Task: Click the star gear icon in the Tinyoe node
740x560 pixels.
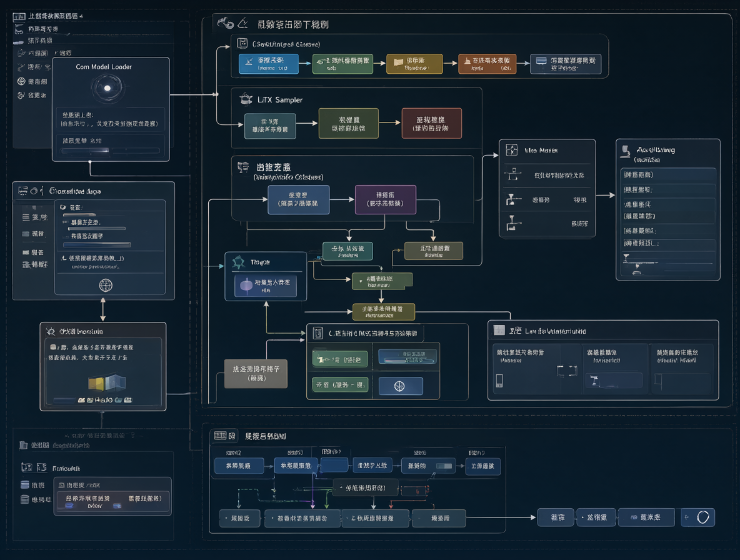Action: [x=239, y=262]
